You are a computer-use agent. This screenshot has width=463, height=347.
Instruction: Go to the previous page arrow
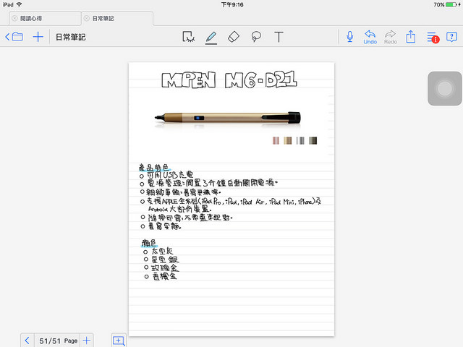[x=27, y=340]
